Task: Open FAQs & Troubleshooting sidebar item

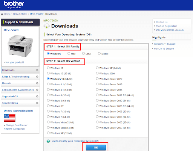Action: (20, 77)
